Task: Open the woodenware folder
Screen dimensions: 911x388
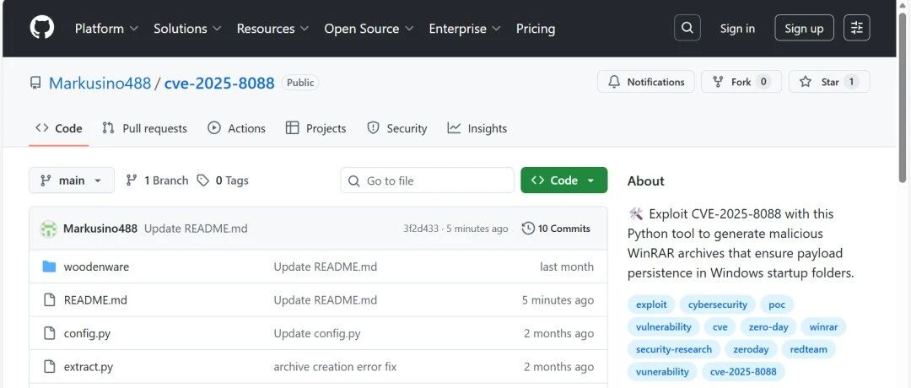Action: click(96, 267)
